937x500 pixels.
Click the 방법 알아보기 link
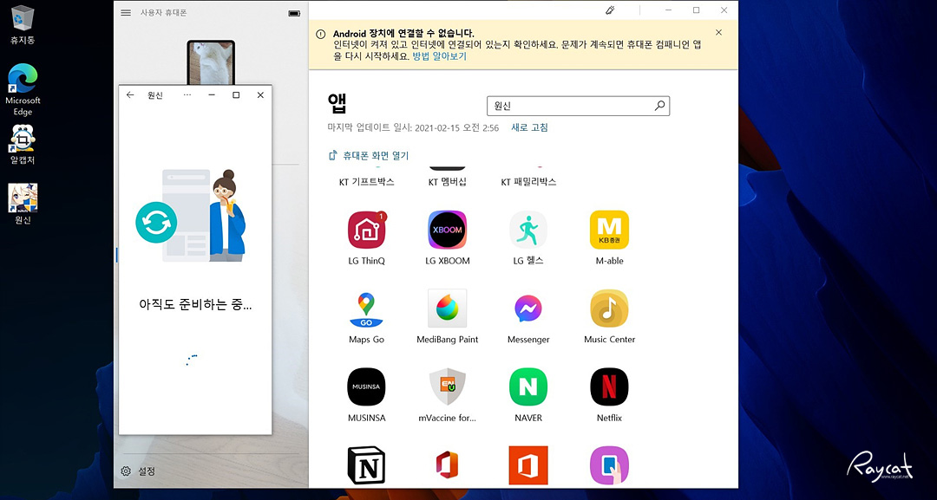point(439,56)
